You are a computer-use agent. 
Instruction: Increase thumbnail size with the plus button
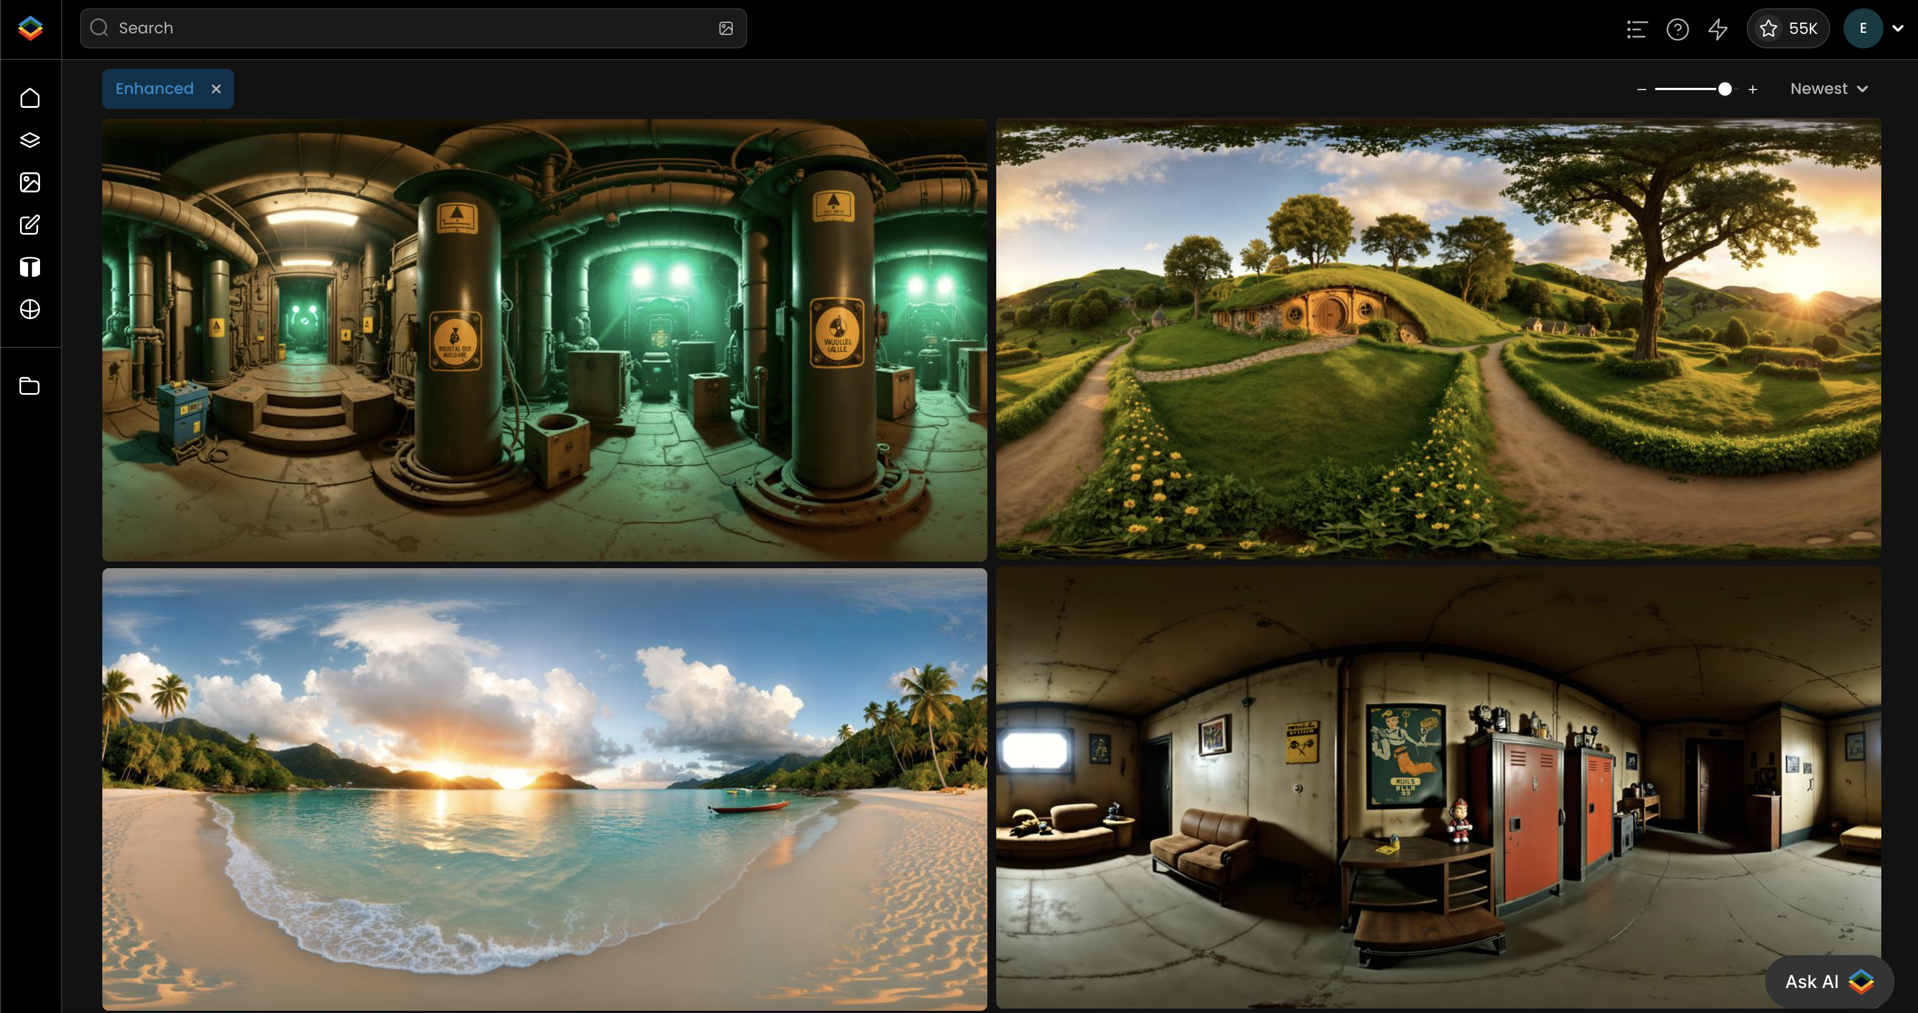(x=1753, y=90)
